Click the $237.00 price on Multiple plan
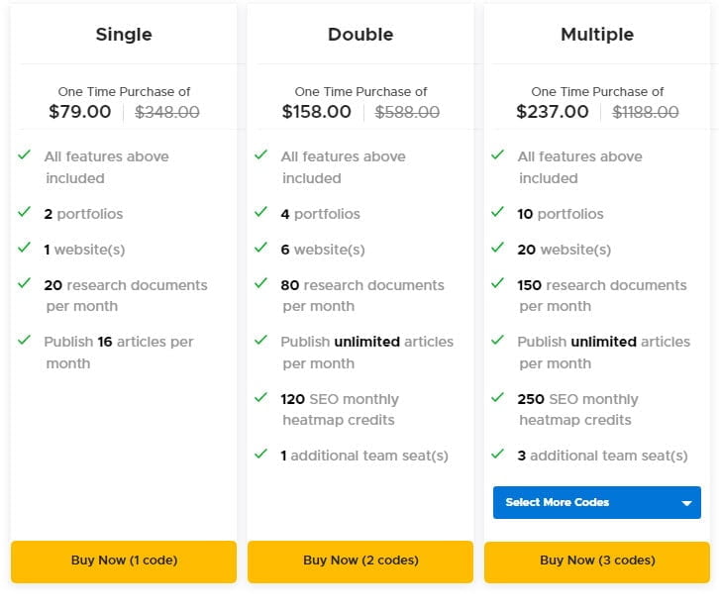This screenshot has width=719, height=612. tap(553, 112)
